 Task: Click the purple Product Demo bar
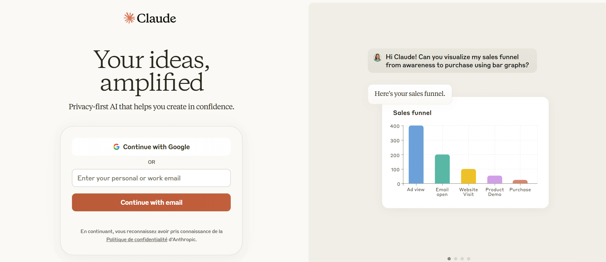(x=495, y=180)
